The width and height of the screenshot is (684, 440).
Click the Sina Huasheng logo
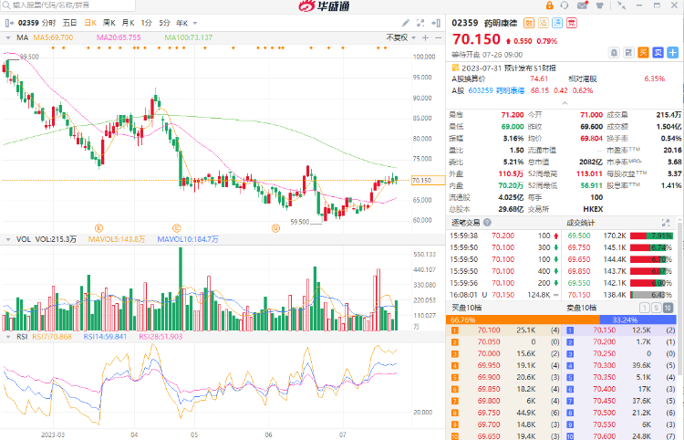click(324, 6)
